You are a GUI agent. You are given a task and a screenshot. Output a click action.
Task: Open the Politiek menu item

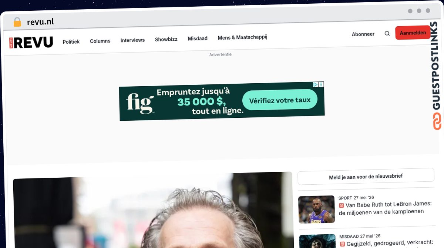(x=71, y=42)
